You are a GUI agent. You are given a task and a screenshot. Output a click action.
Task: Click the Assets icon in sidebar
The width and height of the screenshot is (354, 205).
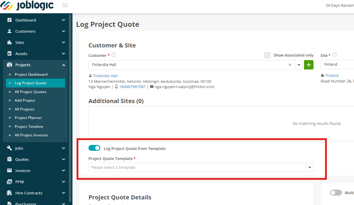pyautogui.click(x=9, y=54)
